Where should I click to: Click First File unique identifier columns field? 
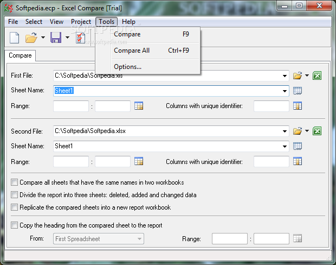pos(272,106)
